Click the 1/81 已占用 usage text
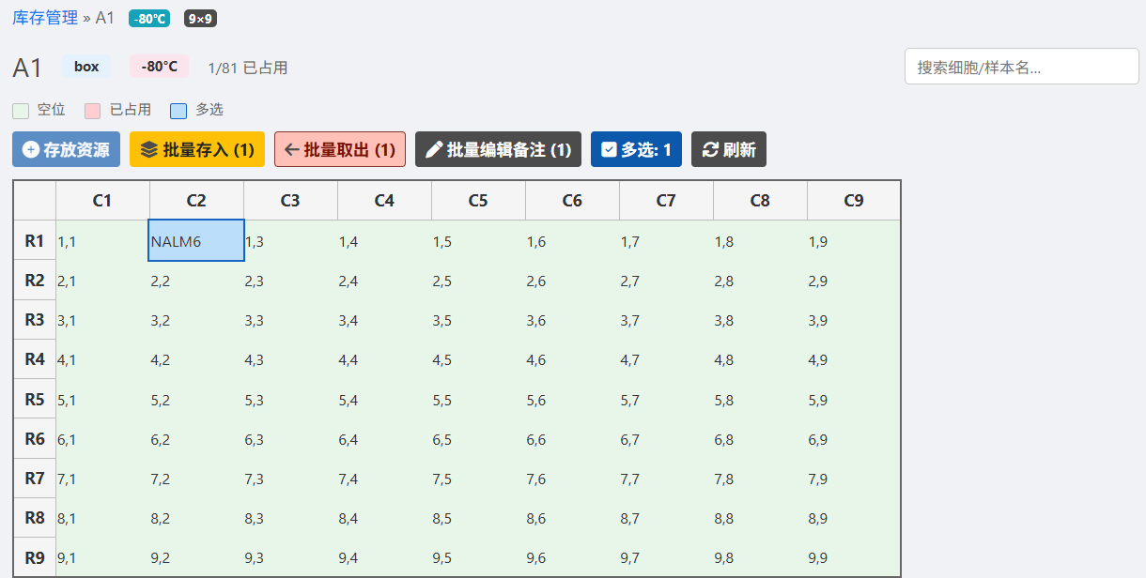1146x578 pixels. [x=248, y=68]
